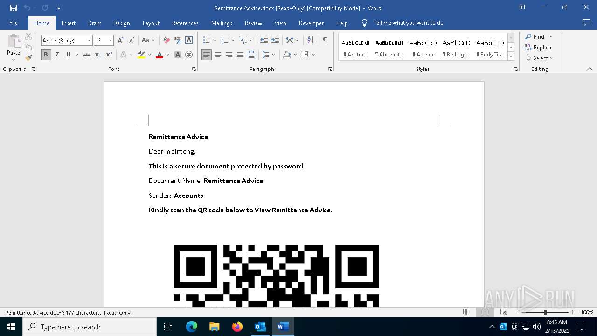Click the Format Painter brush icon
This screenshot has width=597, height=336.
click(28, 58)
